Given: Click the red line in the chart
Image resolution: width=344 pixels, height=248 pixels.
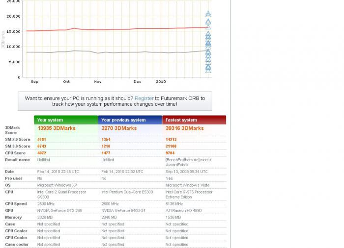Looking at the screenshot, I should click(x=123, y=29).
